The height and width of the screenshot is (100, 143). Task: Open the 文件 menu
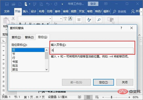click(x=7, y=11)
